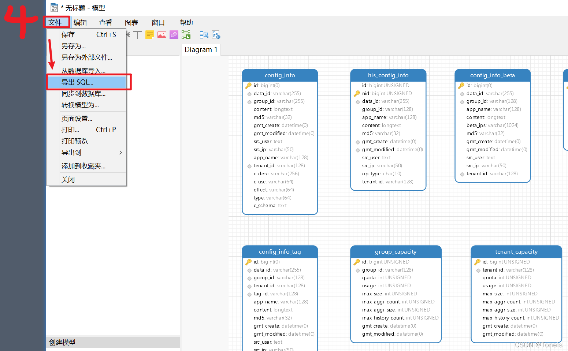The height and width of the screenshot is (351, 568).
Task: Click the model selection toolbar icon
Action: [x=204, y=34]
